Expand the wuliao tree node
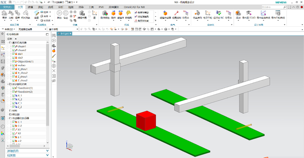Viewport: 304px width, 158px height. (x=11, y=65)
